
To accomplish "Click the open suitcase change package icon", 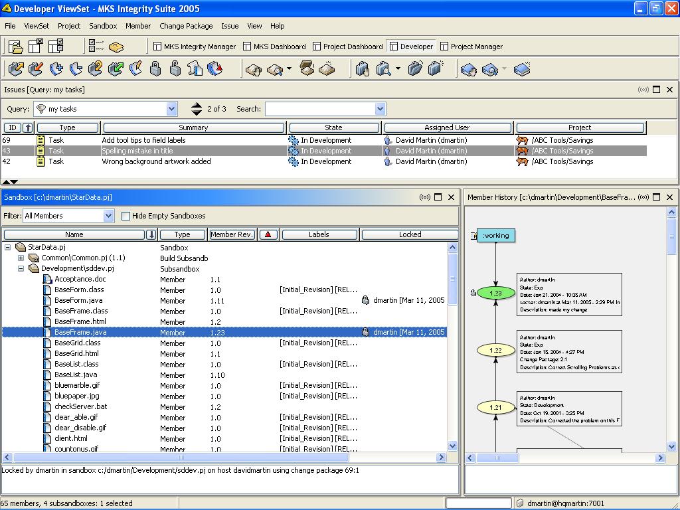I will coord(415,69).
